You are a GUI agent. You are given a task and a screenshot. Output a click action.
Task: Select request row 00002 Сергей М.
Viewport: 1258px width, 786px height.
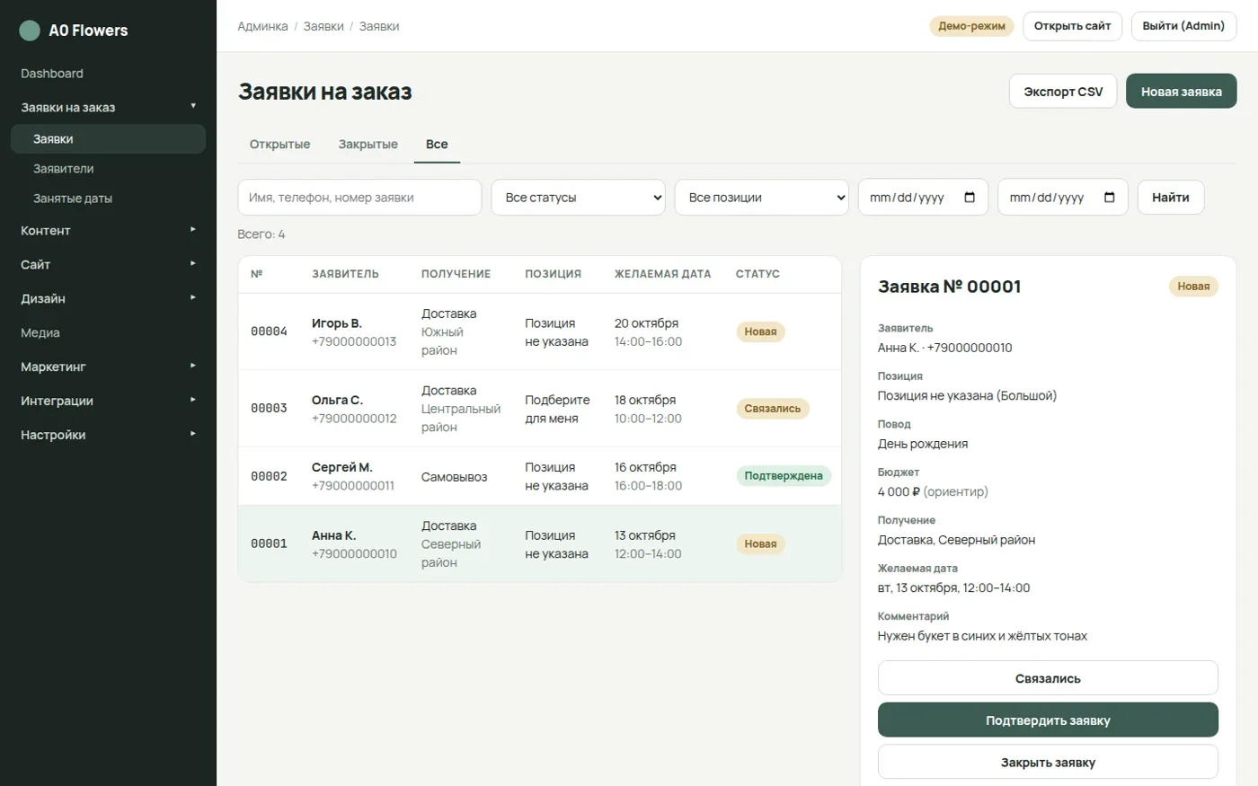pos(539,476)
